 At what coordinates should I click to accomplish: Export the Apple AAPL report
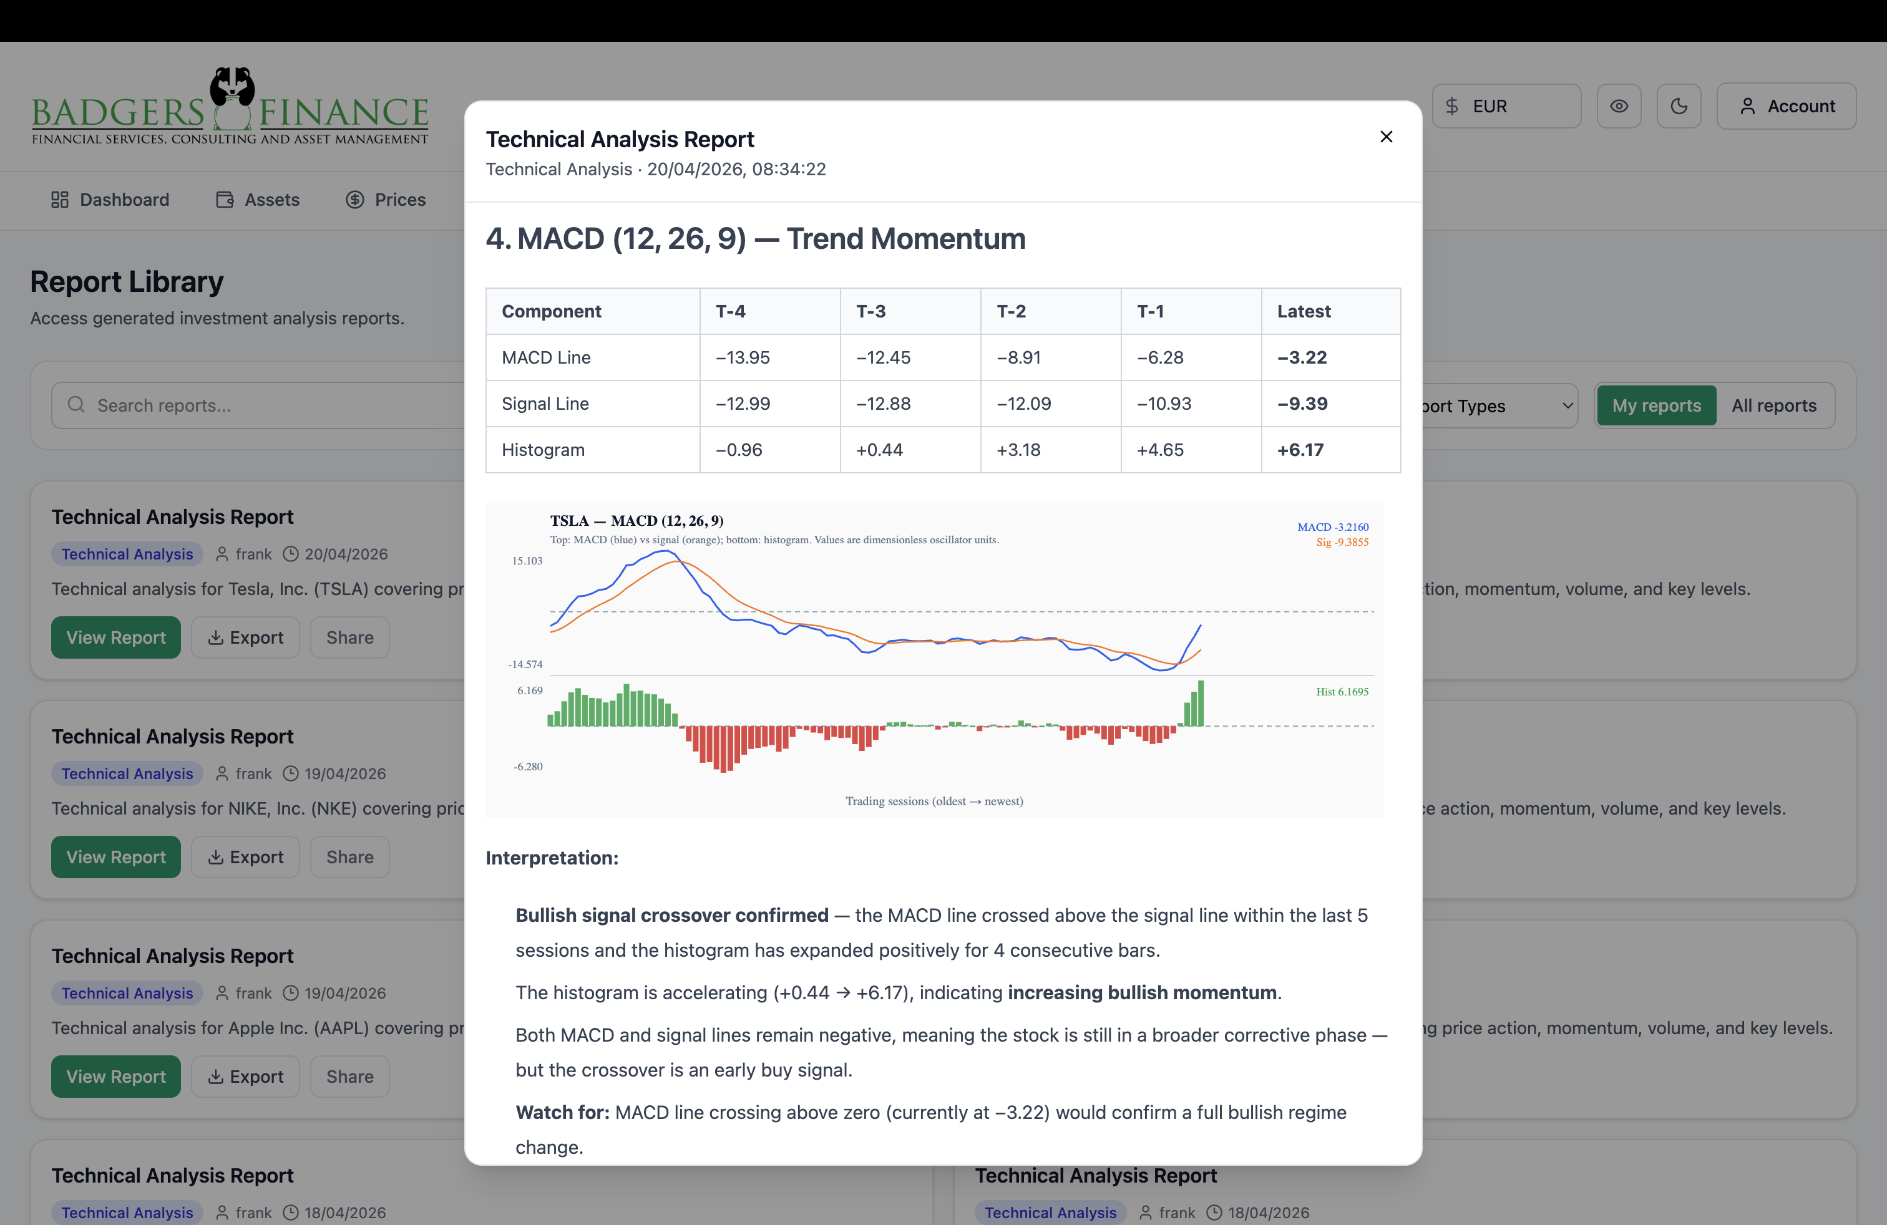pyautogui.click(x=245, y=1076)
